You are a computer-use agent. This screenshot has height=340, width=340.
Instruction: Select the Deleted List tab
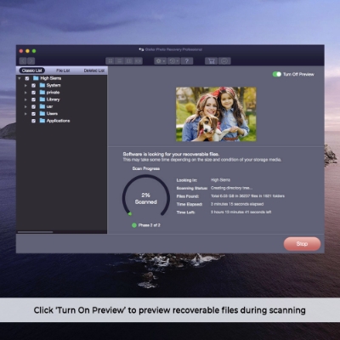94,71
